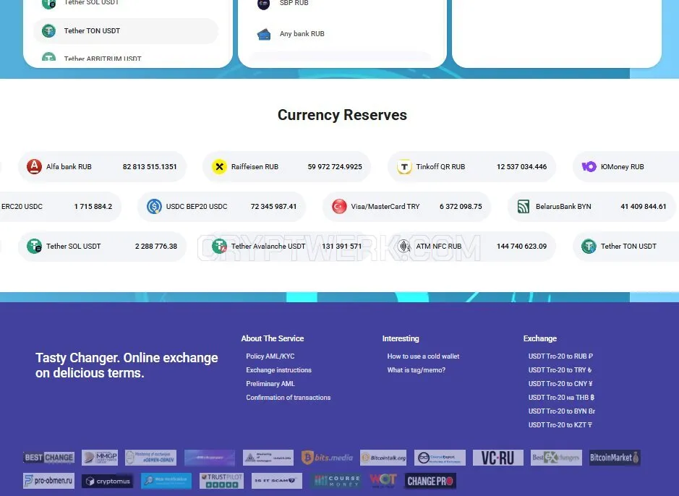Click Tether SOL reserve value 2 288 776.38

156,247
